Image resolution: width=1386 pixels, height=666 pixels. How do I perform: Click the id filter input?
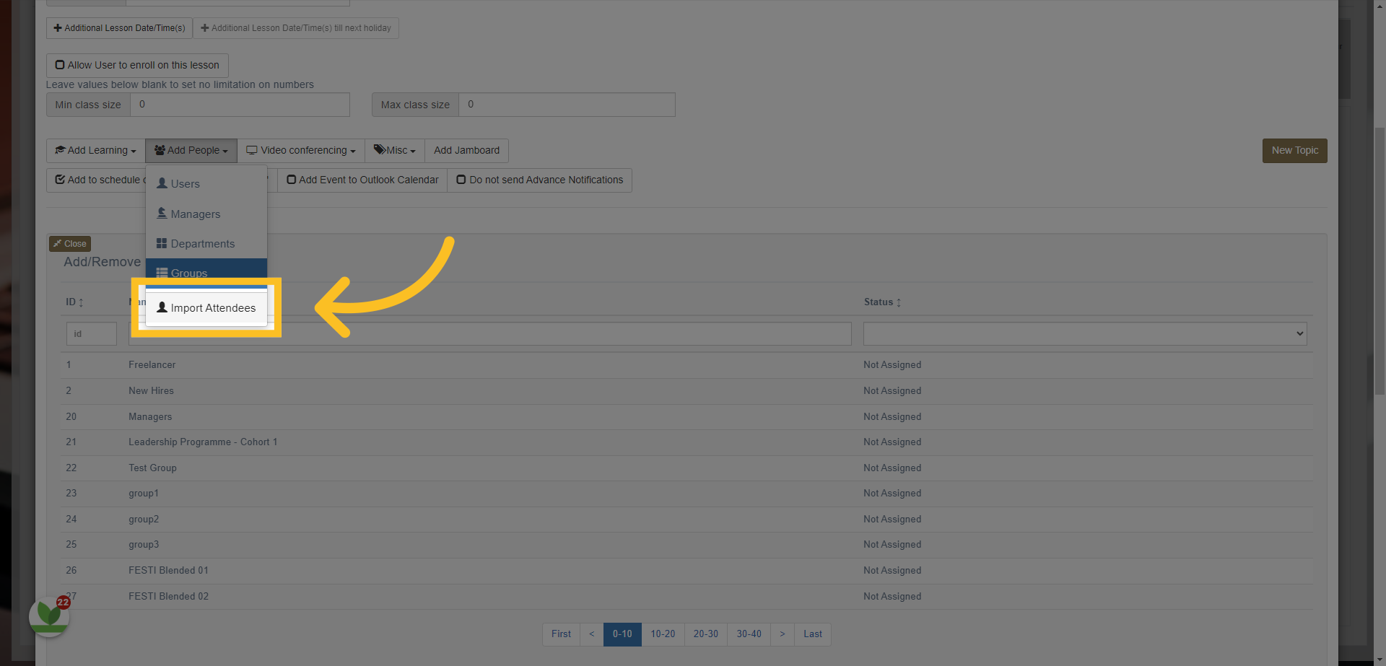[x=92, y=333]
